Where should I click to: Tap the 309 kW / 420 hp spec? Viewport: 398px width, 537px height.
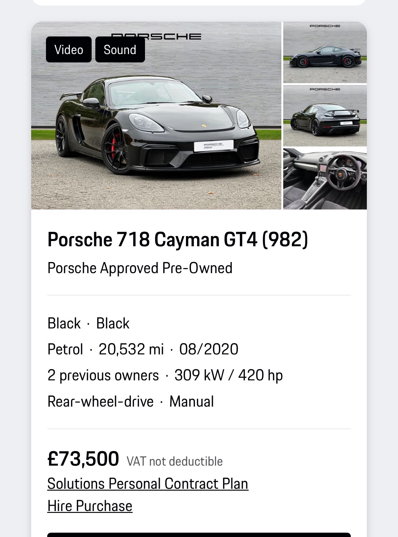tap(229, 375)
